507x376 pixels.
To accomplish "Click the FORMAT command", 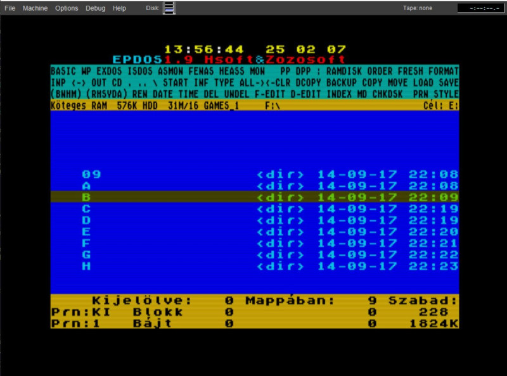I will click(443, 71).
